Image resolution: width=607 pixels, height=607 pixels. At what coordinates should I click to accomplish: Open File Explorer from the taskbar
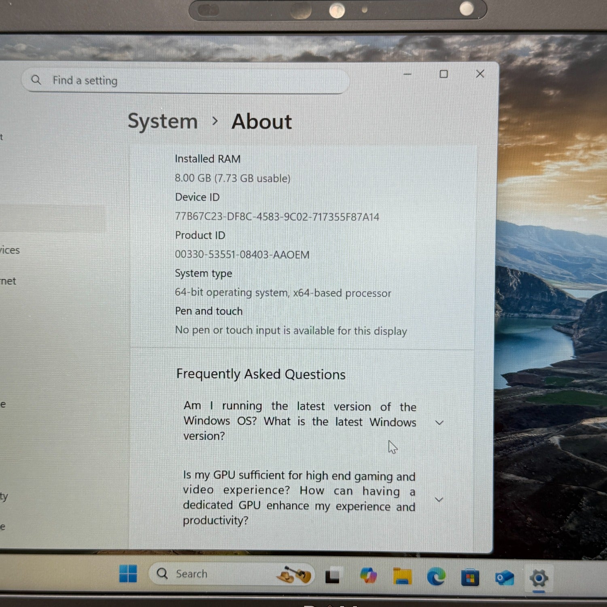402,576
